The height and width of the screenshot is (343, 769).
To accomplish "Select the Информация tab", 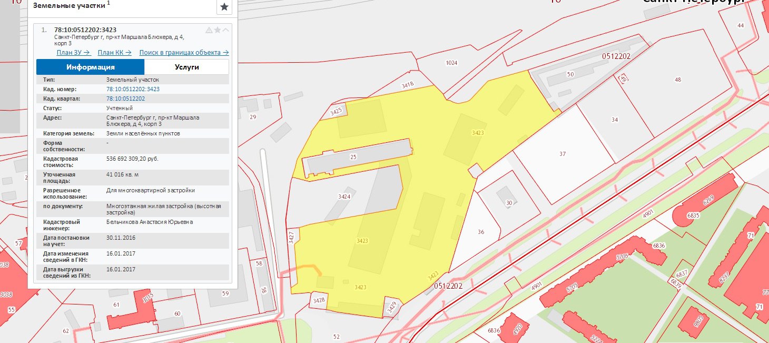I will pos(90,67).
